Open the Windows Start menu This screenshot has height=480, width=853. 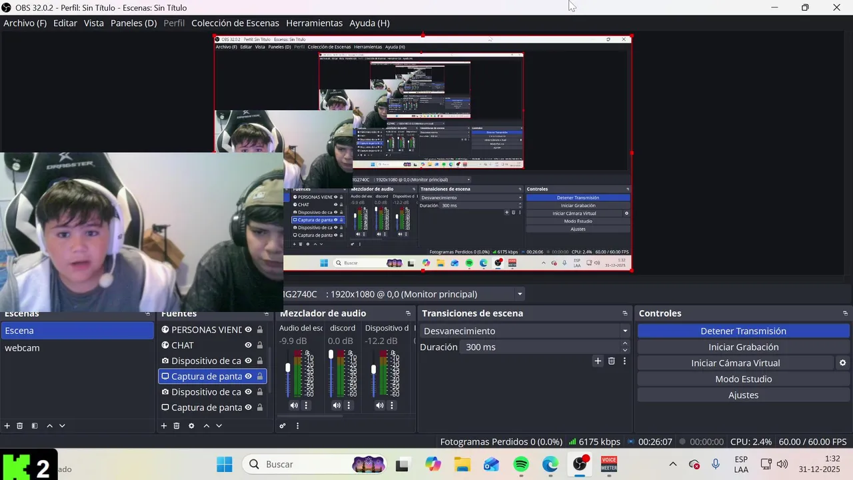pyautogui.click(x=225, y=464)
